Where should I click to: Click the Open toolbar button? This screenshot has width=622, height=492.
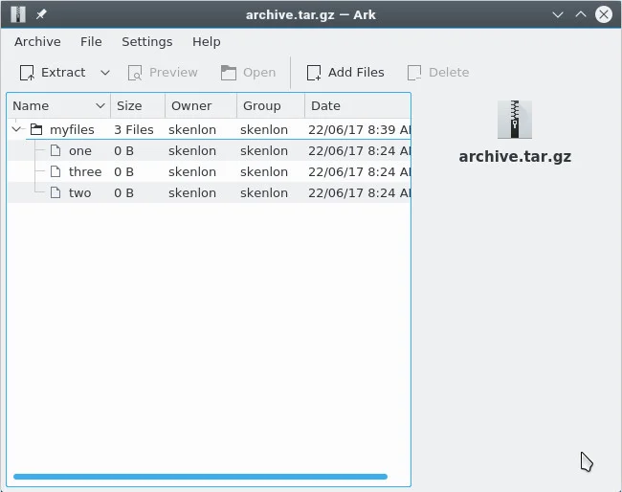click(x=248, y=73)
